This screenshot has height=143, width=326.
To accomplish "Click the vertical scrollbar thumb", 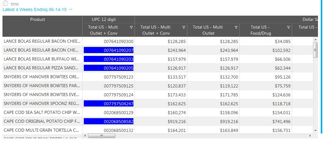I will (315, 49).
